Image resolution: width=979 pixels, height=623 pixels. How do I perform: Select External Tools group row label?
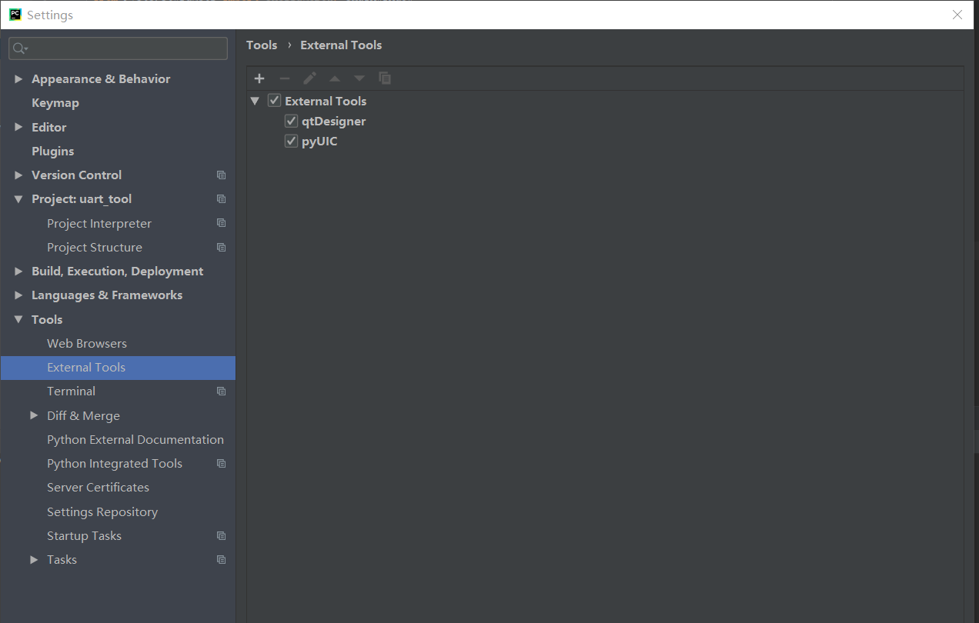coord(326,101)
